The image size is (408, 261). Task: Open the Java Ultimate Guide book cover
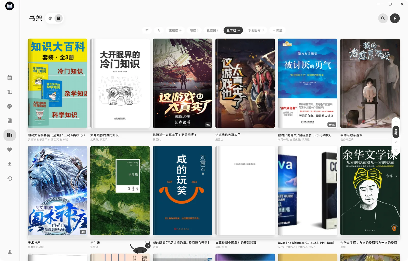coord(308,191)
